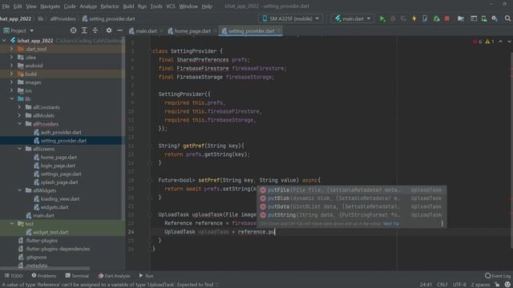
Task: Open login_page.dart in project tree
Action: pos(58,166)
